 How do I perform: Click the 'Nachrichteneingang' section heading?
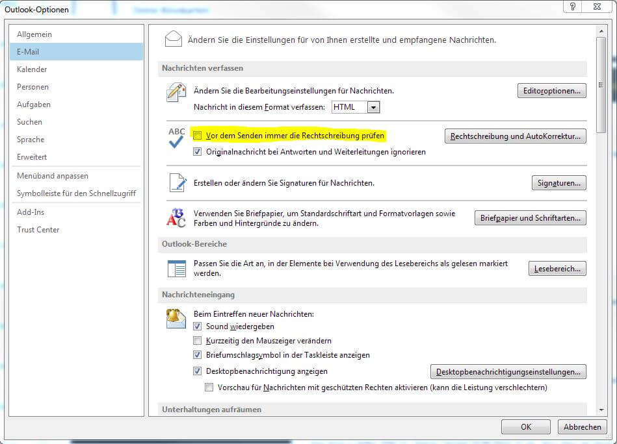point(198,295)
